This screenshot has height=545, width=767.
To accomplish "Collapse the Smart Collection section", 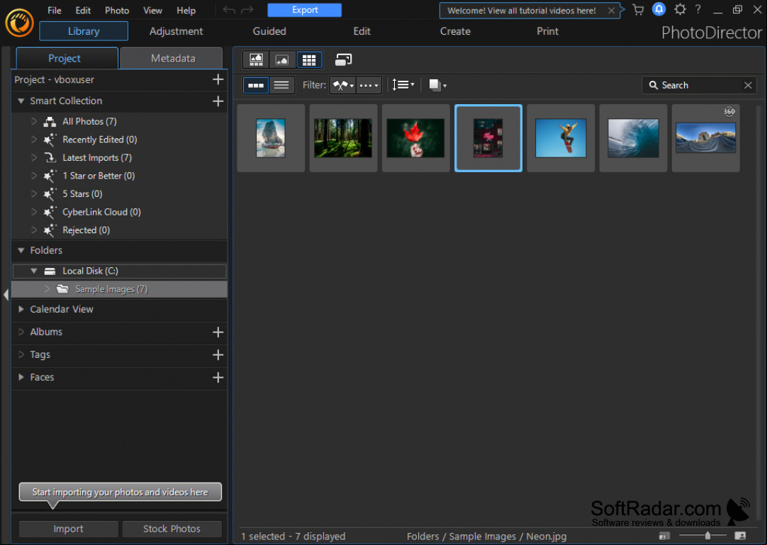I will coord(21,101).
